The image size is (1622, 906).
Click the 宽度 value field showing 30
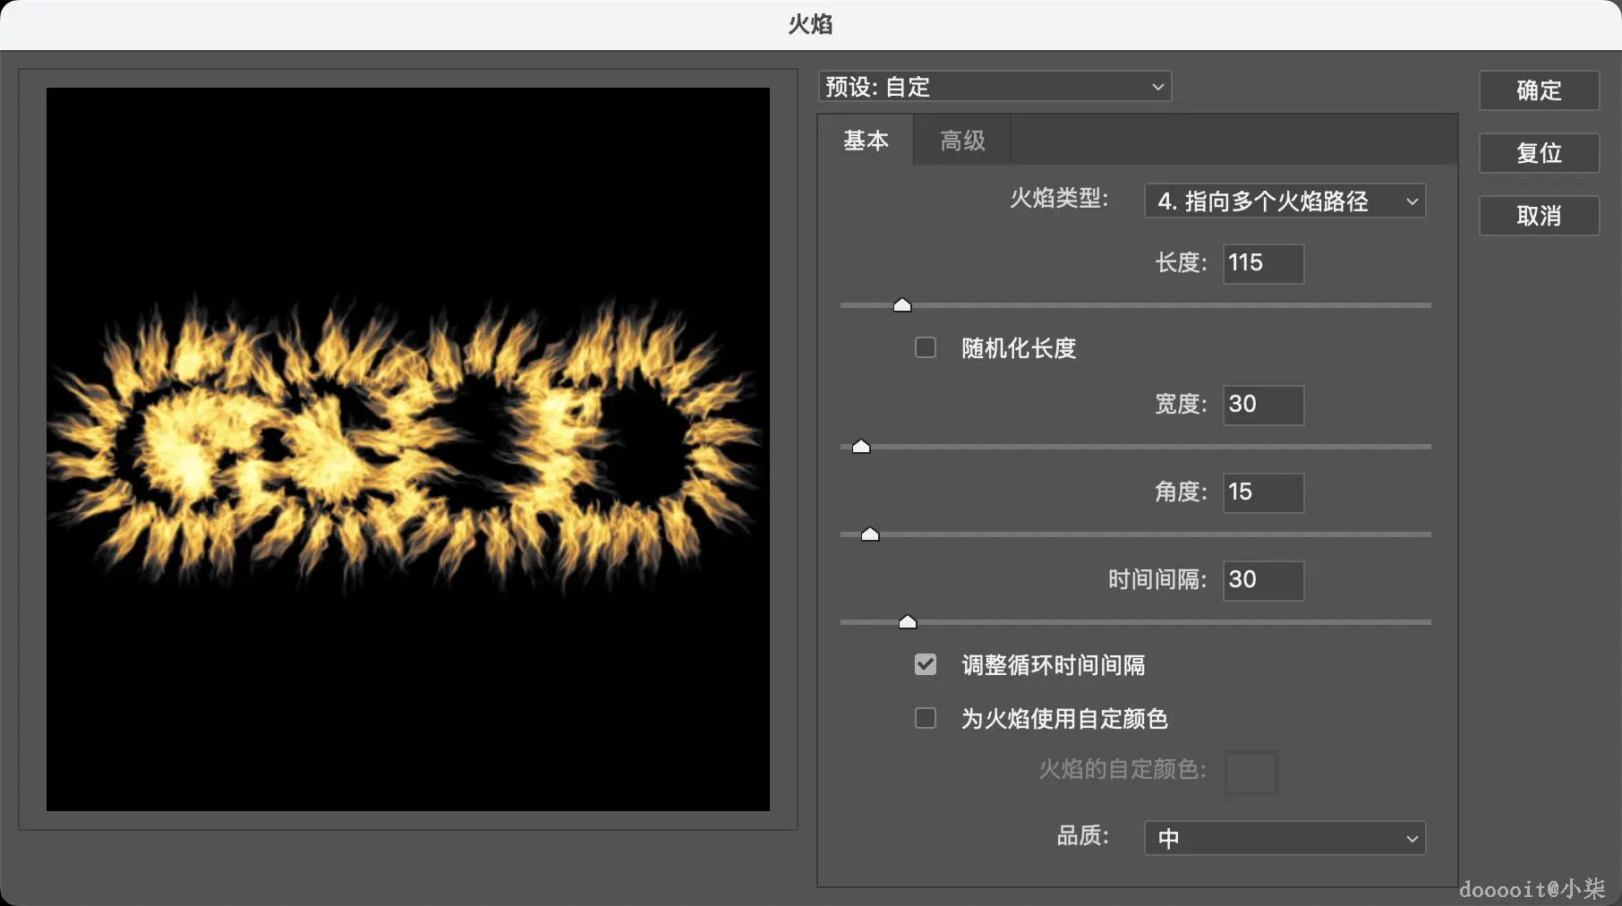coord(1262,405)
